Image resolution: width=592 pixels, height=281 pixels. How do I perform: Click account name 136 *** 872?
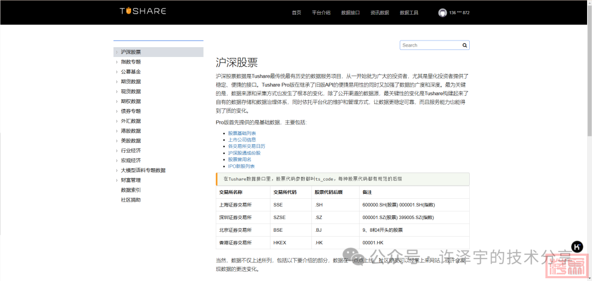(x=459, y=13)
